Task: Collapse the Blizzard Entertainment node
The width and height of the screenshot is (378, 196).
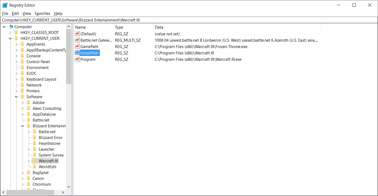Action: pos(23,126)
